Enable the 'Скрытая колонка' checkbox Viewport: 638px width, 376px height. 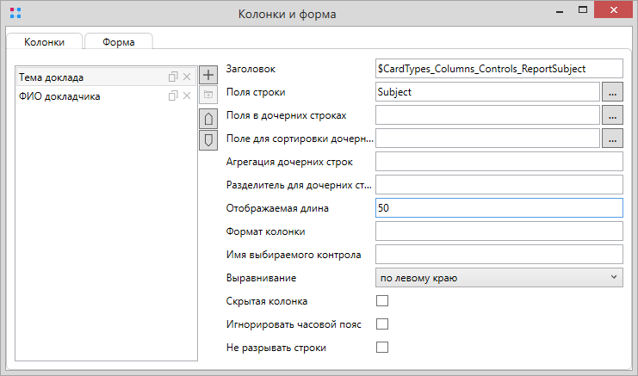tap(382, 301)
